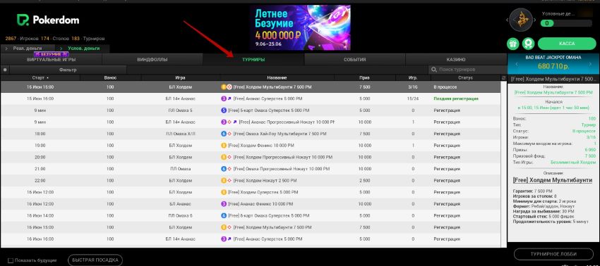The image size is (600, 266).
Task: Click the orange icon in Холдем Суперстек row
Action: point(224,192)
